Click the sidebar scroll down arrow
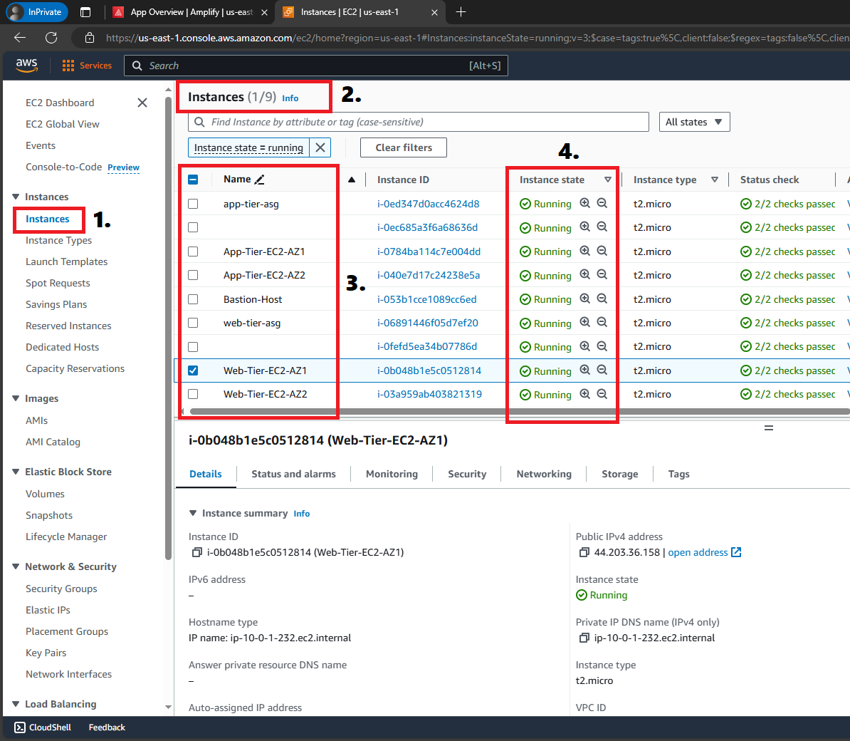Screen dimensions: 850x741 click(x=168, y=708)
